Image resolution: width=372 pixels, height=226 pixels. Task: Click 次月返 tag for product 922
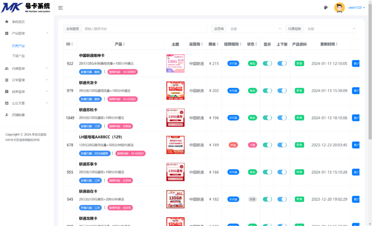tap(233, 63)
